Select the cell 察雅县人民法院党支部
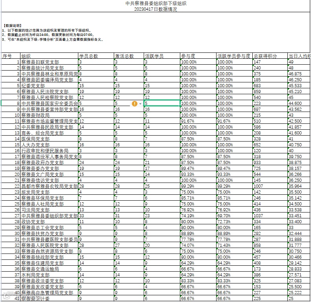 (49, 91)
